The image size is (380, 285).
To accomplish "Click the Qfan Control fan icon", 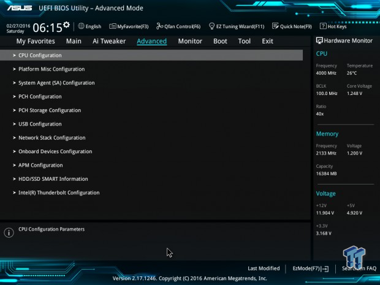I will pos(159,26).
